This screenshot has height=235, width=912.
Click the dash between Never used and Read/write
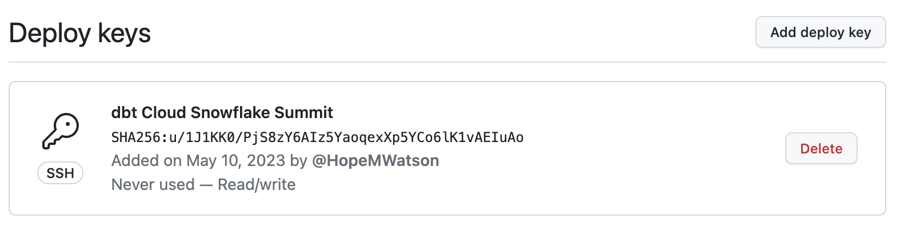tap(206, 185)
